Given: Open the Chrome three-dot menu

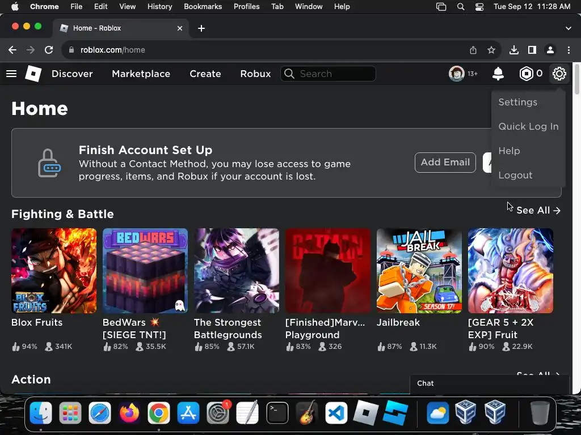Looking at the screenshot, I should [569, 50].
